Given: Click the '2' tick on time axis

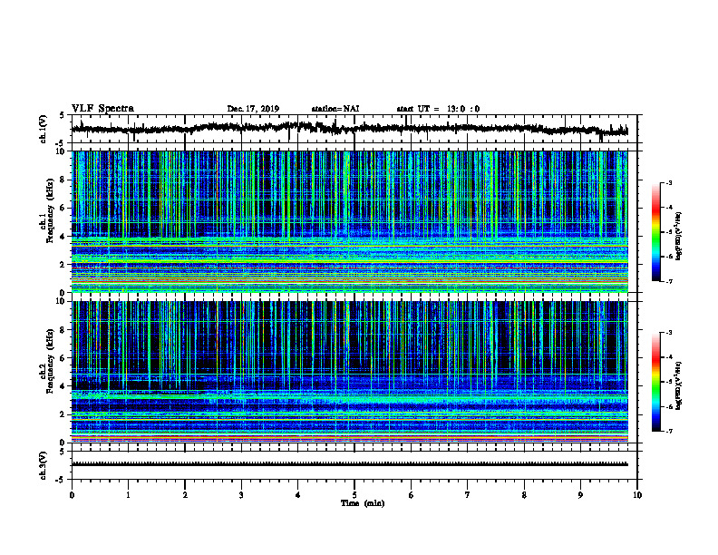Looking at the screenshot, I should click(185, 495).
